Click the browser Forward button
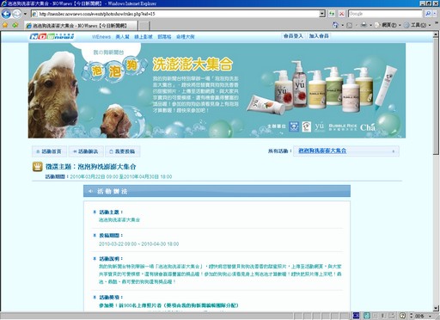 click(16, 14)
